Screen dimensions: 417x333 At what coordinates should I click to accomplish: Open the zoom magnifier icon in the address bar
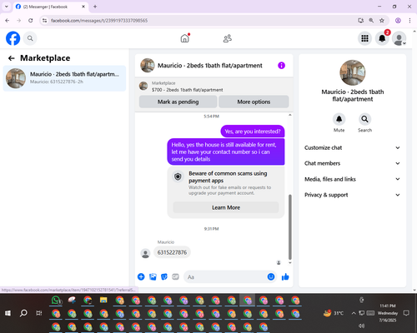(x=371, y=20)
